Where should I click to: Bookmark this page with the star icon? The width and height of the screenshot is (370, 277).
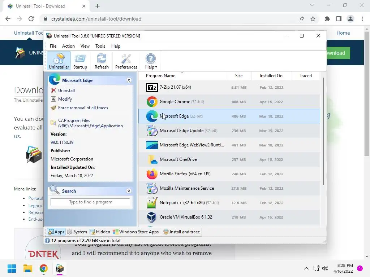313,19
